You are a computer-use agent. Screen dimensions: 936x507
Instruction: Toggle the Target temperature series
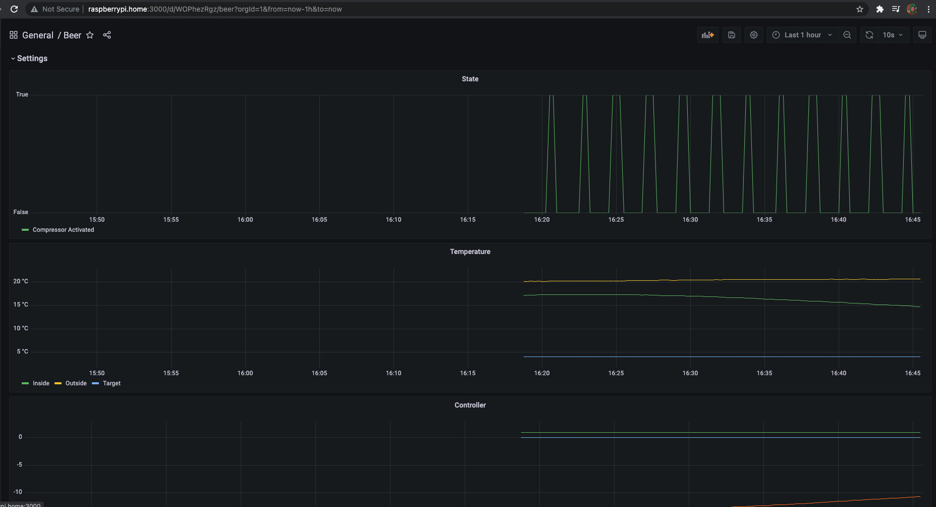tap(112, 383)
